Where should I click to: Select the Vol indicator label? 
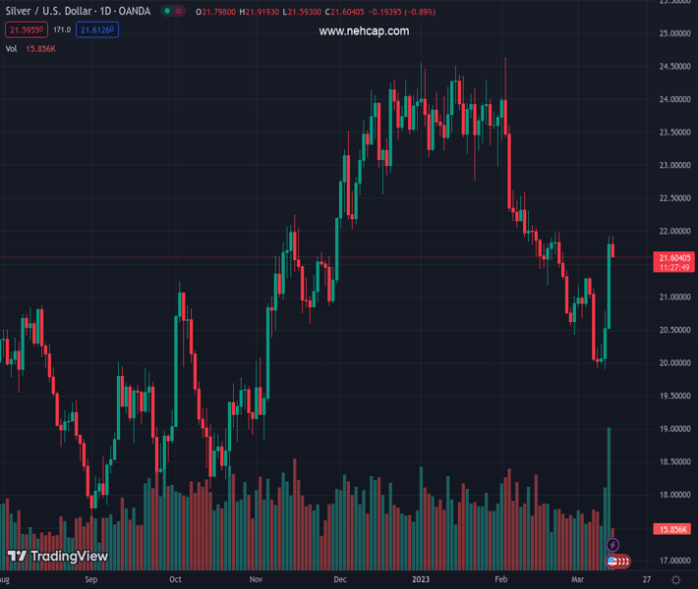(x=12, y=48)
